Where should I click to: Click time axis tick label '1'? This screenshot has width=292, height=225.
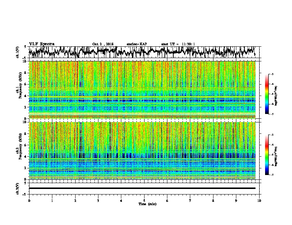[x=52, y=201]
